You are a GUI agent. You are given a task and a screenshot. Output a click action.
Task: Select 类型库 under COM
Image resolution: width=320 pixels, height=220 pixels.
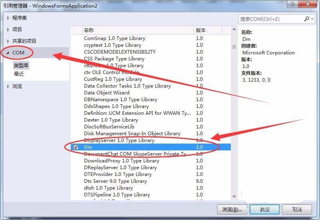coord(21,65)
